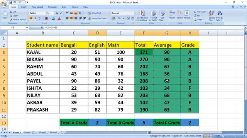Open the Office Button menu
247x138 pixels.
(x=4, y=4)
